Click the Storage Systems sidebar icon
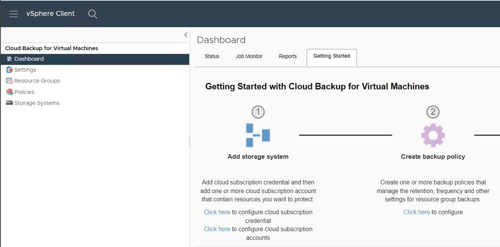The image size is (500, 247). click(9, 103)
